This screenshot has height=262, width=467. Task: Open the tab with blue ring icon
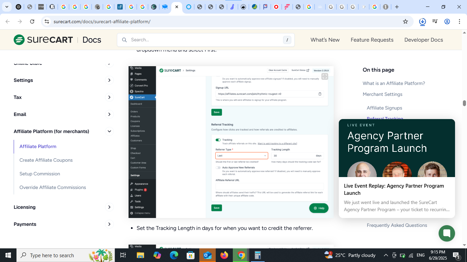pyautogui.click(x=188, y=7)
